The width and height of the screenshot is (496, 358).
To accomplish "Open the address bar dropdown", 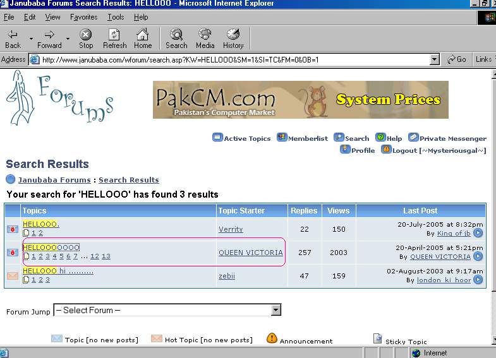I will click(x=435, y=59).
